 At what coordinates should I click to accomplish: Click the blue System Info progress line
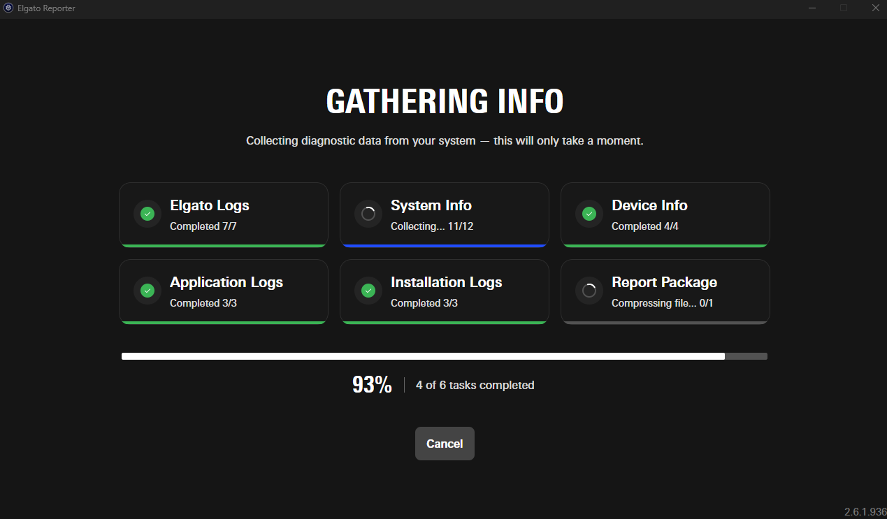(x=445, y=245)
